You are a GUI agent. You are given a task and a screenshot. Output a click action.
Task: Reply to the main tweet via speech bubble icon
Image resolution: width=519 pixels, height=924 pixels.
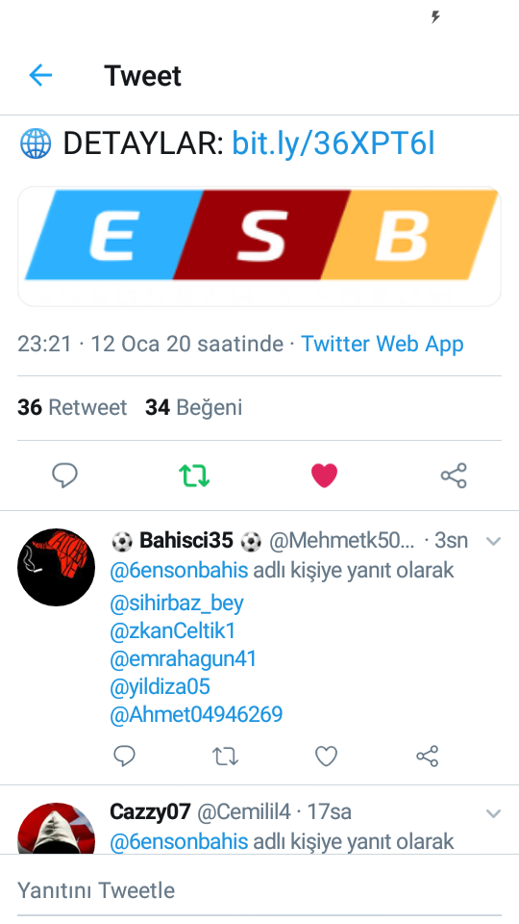point(64,475)
